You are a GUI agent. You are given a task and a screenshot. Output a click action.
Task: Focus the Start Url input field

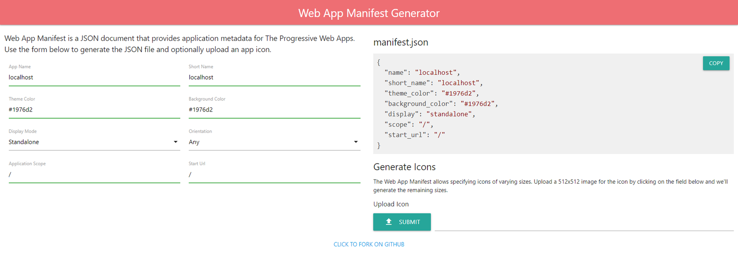[274, 175]
